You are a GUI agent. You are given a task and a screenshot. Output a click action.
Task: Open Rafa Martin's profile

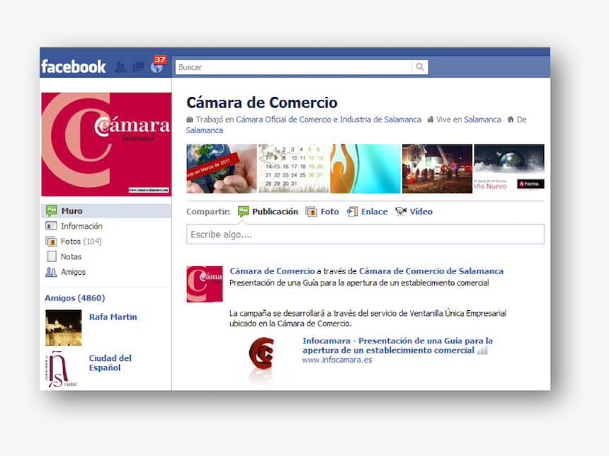click(x=113, y=317)
